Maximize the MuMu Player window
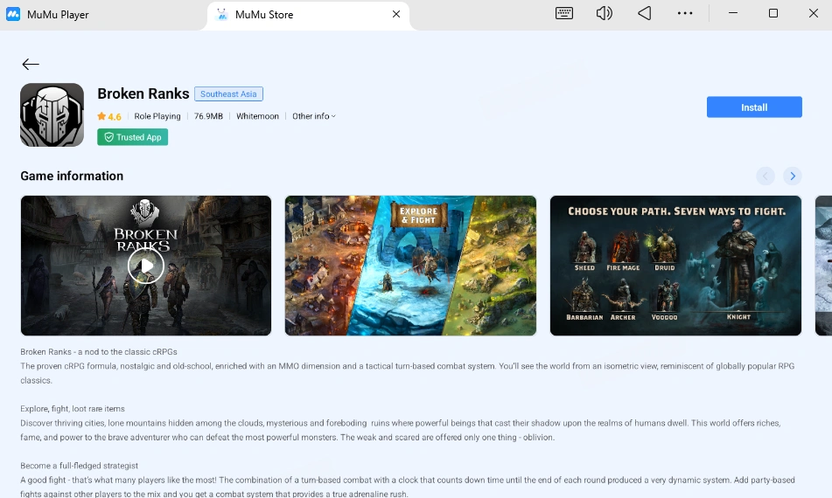Viewport: 832px width, 498px height. pos(773,13)
